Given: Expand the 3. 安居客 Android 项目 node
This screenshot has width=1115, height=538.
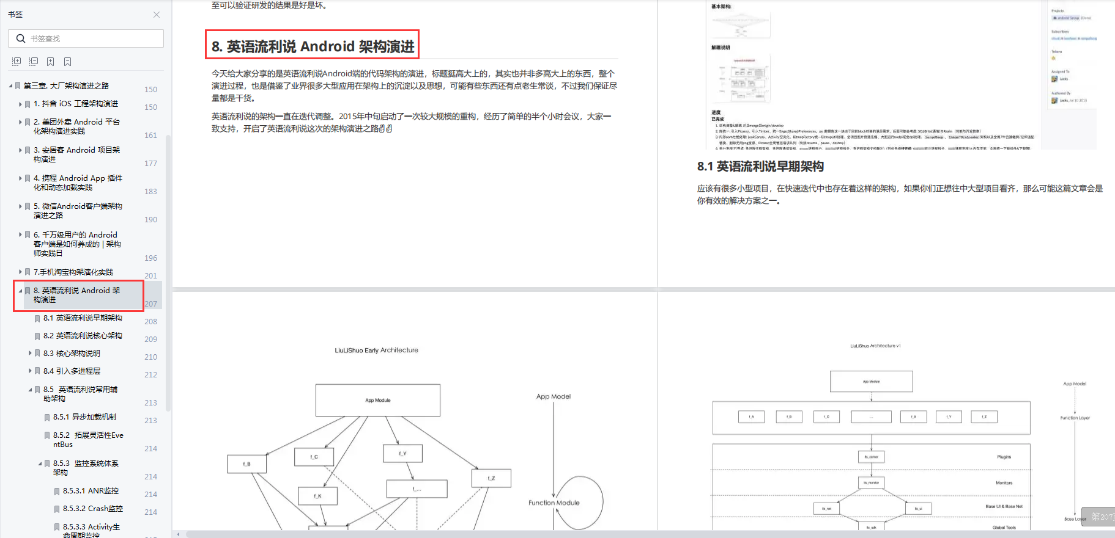Looking at the screenshot, I should point(20,150).
